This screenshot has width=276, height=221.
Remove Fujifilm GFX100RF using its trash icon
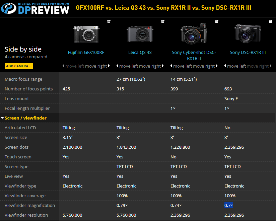pyautogui.click(x=109, y=21)
